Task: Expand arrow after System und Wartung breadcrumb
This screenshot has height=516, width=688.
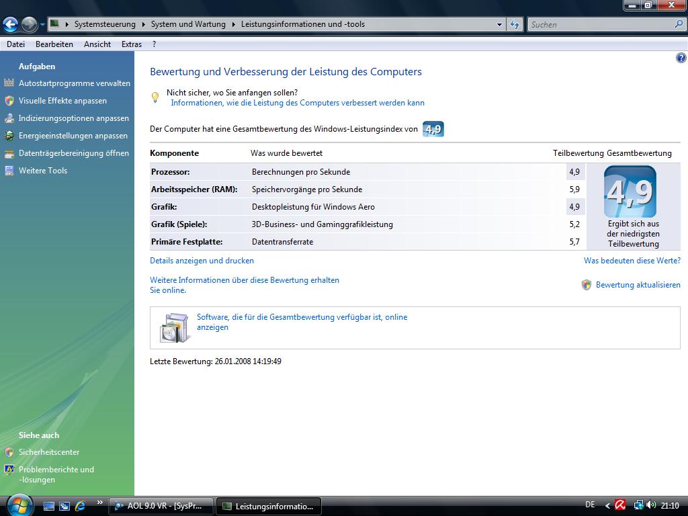Action: click(x=233, y=25)
